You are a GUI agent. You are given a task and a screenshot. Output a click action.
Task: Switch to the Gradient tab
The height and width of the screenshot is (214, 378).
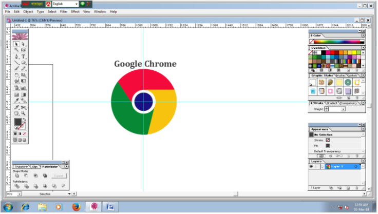tap(332, 103)
